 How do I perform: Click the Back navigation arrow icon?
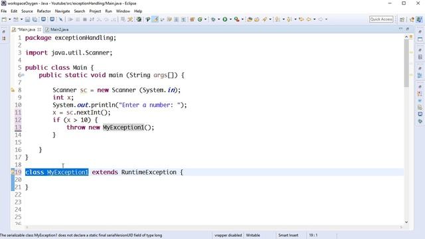tap(309, 19)
